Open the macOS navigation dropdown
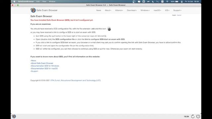The height and width of the screenshot is (119, 212). [157, 10]
